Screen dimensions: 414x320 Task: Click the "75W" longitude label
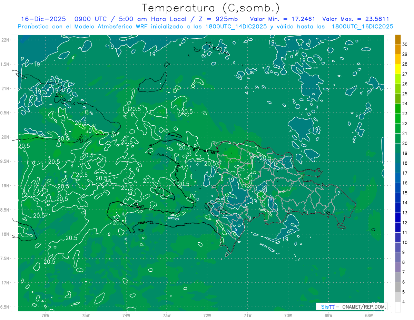(86, 315)
